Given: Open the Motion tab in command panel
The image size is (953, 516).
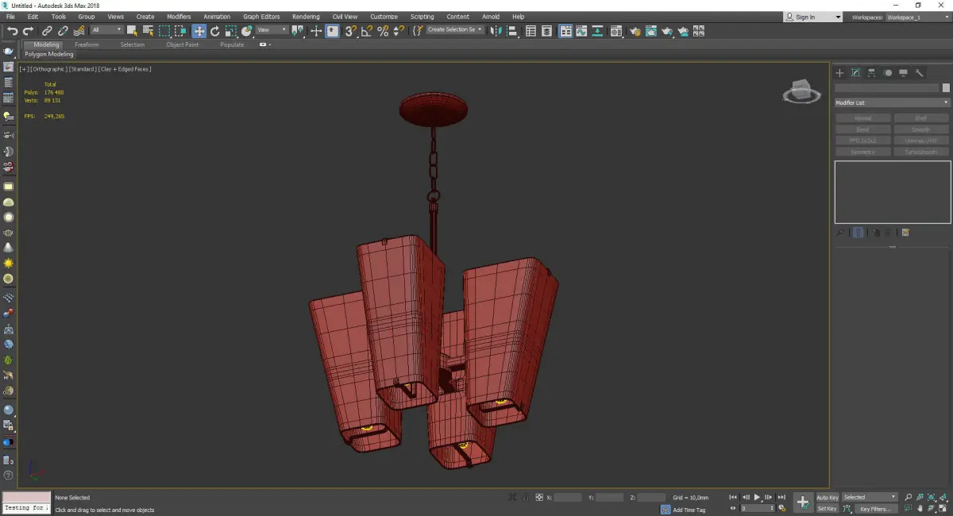Looking at the screenshot, I should 887,73.
